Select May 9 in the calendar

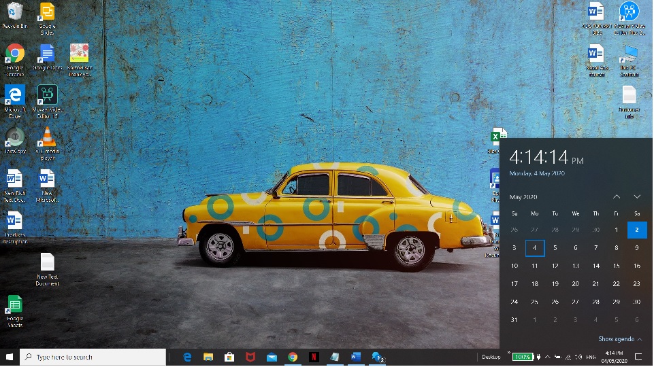(637, 248)
